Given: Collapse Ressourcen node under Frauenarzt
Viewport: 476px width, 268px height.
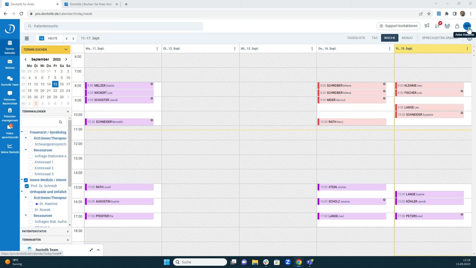Looking at the screenshot, I should click(26, 150).
